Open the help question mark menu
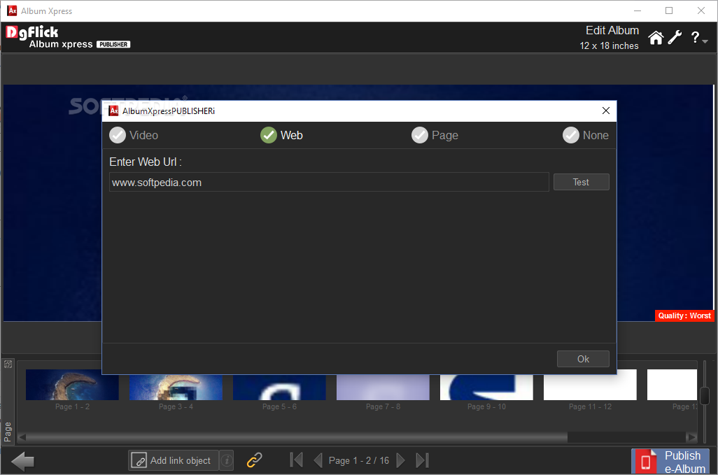This screenshot has width=718, height=475. [x=698, y=38]
